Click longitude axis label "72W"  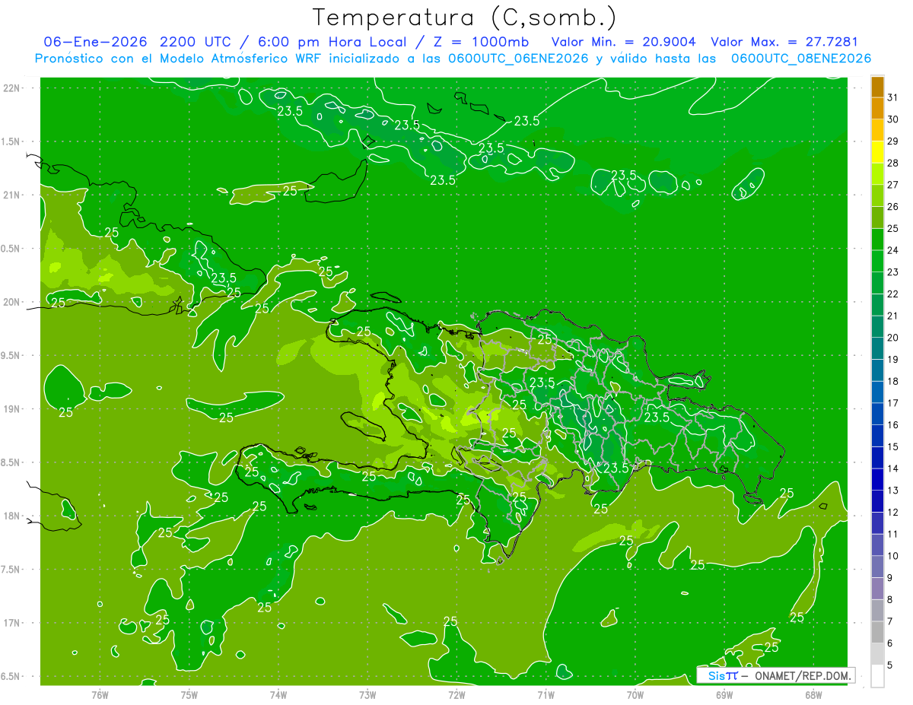coord(456,695)
